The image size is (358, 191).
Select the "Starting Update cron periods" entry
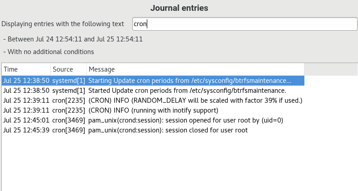coord(190,81)
